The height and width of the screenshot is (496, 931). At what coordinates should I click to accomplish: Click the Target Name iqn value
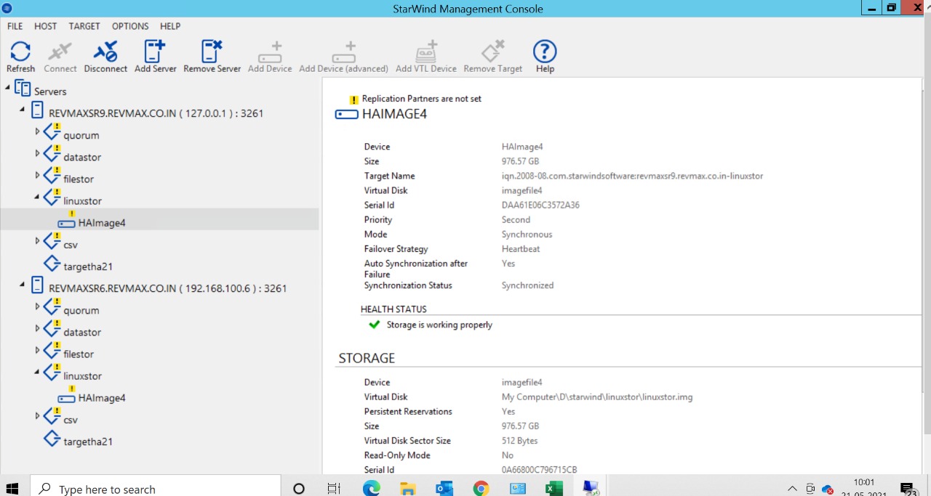click(x=632, y=176)
